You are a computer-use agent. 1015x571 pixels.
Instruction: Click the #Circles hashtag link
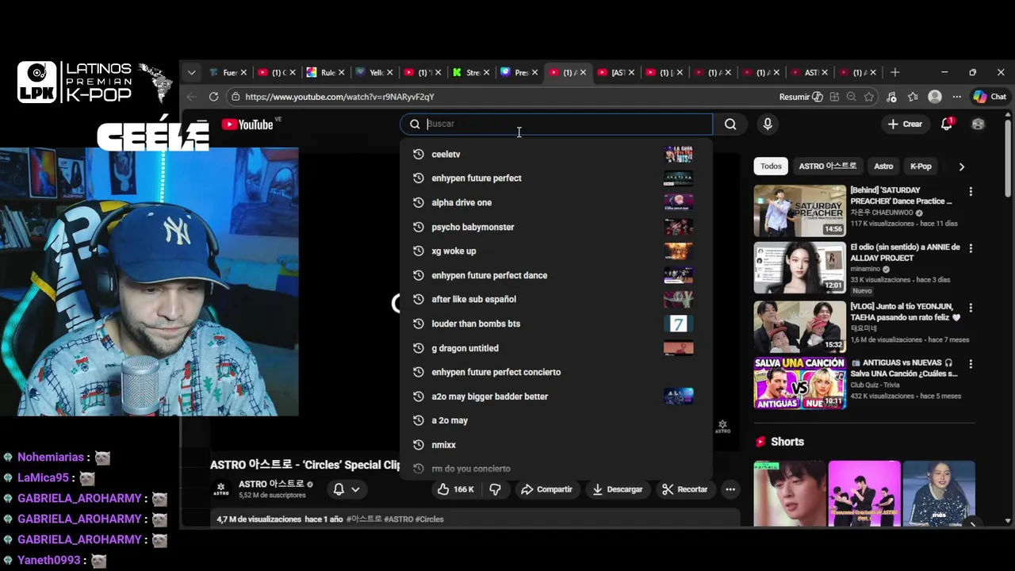point(429,519)
